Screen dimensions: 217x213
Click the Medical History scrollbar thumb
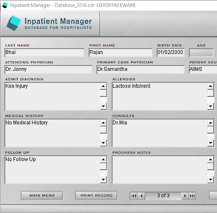(x=103, y=130)
